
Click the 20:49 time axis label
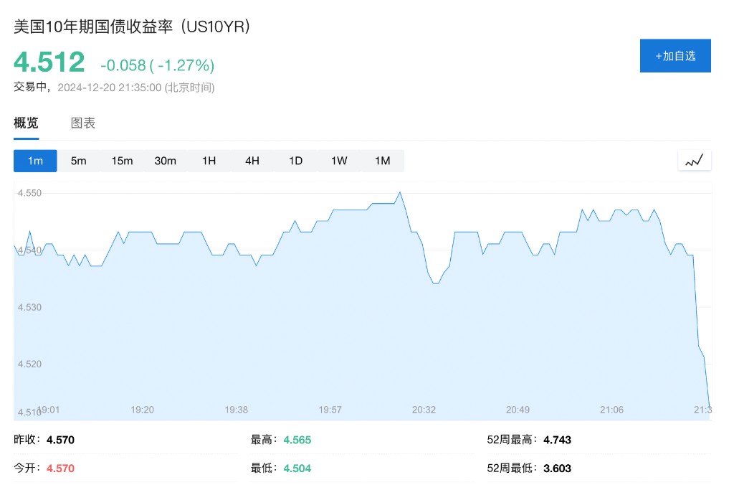(518, 410)
